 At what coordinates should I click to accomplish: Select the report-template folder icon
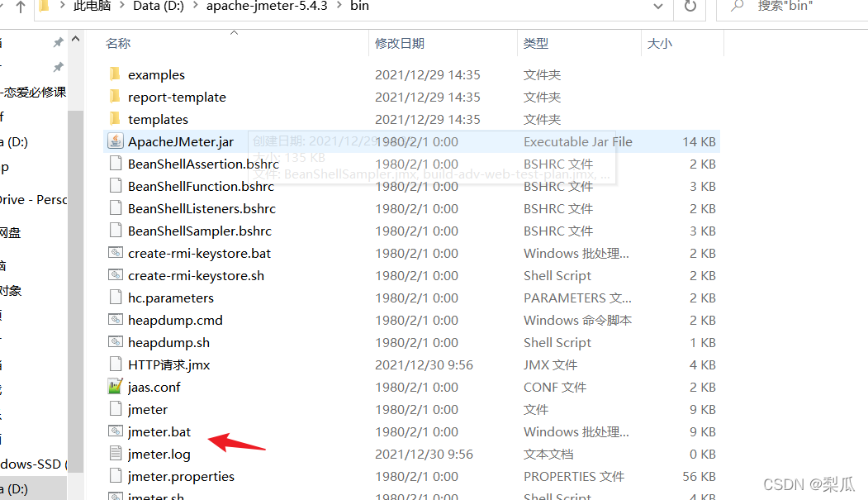click(115, 97)
